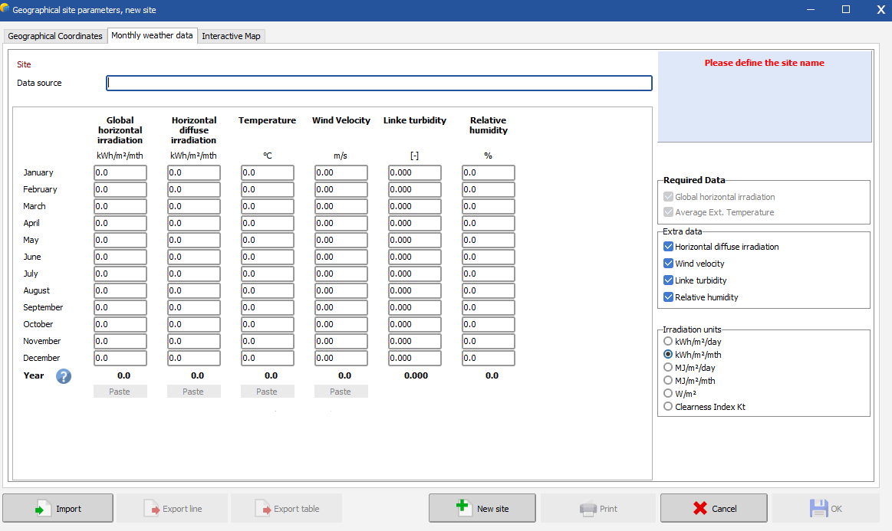Create a New site with plus icon
Viewport: 892px width, 531px height.
(483, 508)
